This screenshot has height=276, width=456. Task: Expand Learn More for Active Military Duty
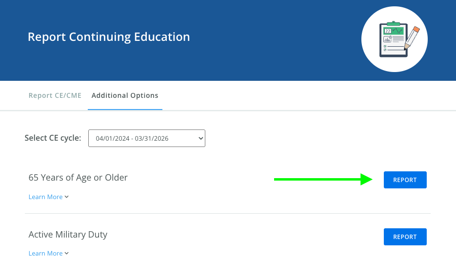[45, 254]
